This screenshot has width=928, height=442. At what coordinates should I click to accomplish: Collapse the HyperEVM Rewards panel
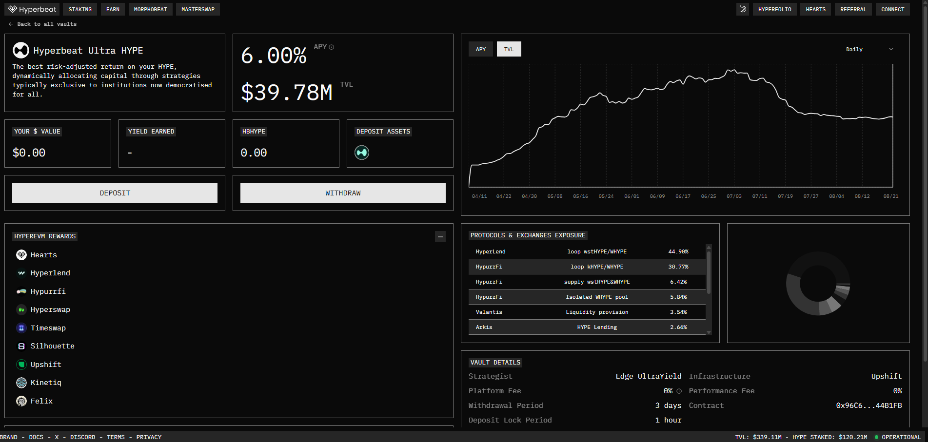click(440, 237)
